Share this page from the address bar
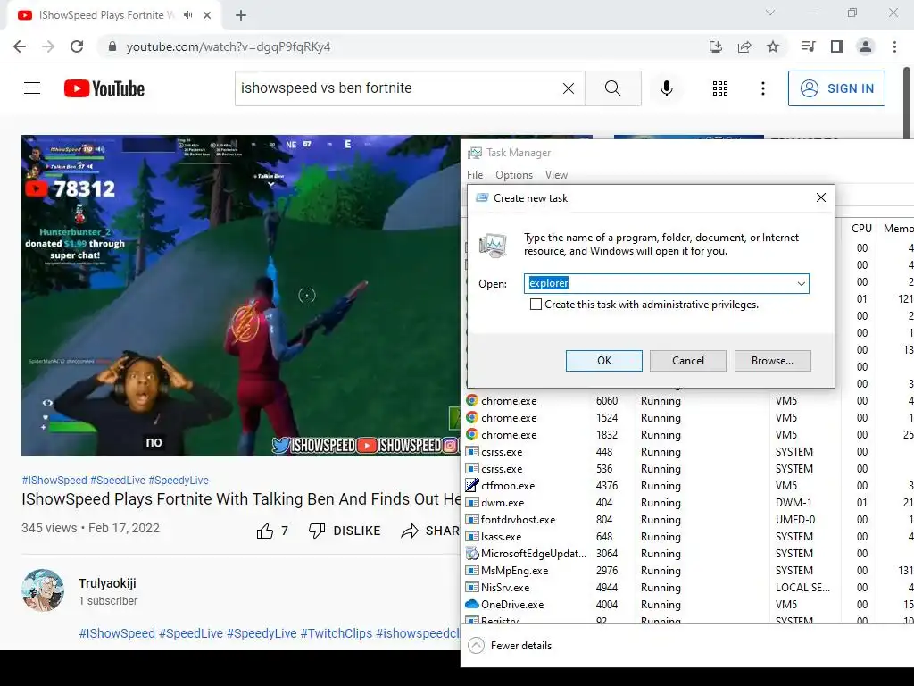Screen dimensions: 914x686 point(744,46)
